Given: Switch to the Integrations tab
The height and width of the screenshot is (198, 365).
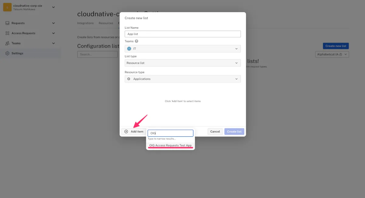Looking at the screenshot, I should (85, 23).
